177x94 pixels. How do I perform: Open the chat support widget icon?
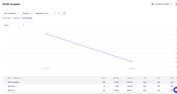coord(175,90)
